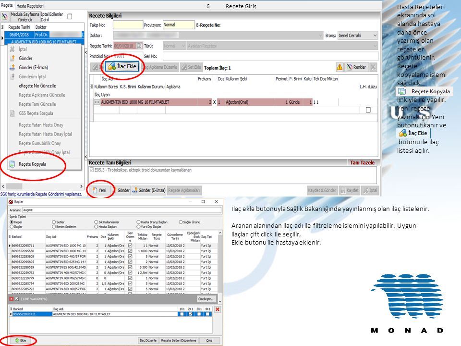Image resolution: width=461 pixels, height=346 pixels.
Task: Click the Tanı Tazele link
Action: tap(362, 163)
